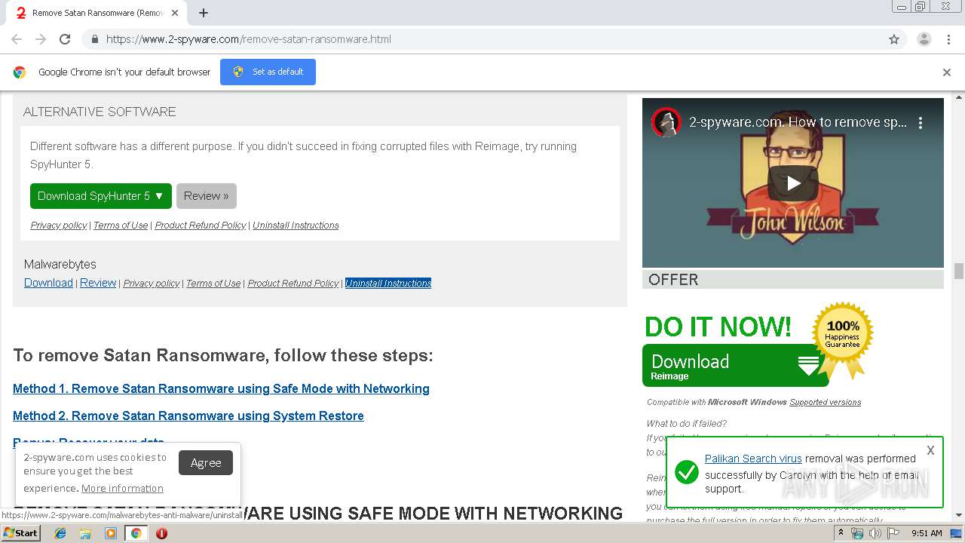This screenshot has height=543, width=965.
Task: Open the Chrome profile avatar icon
Action: pyautogui.click(x=924, y=39)
